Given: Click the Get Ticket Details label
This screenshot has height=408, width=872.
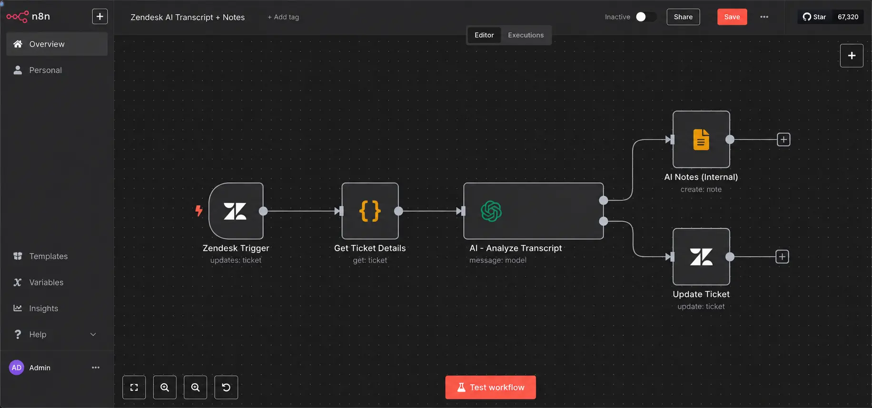Looking at the screenshot, I should [370, 248].
